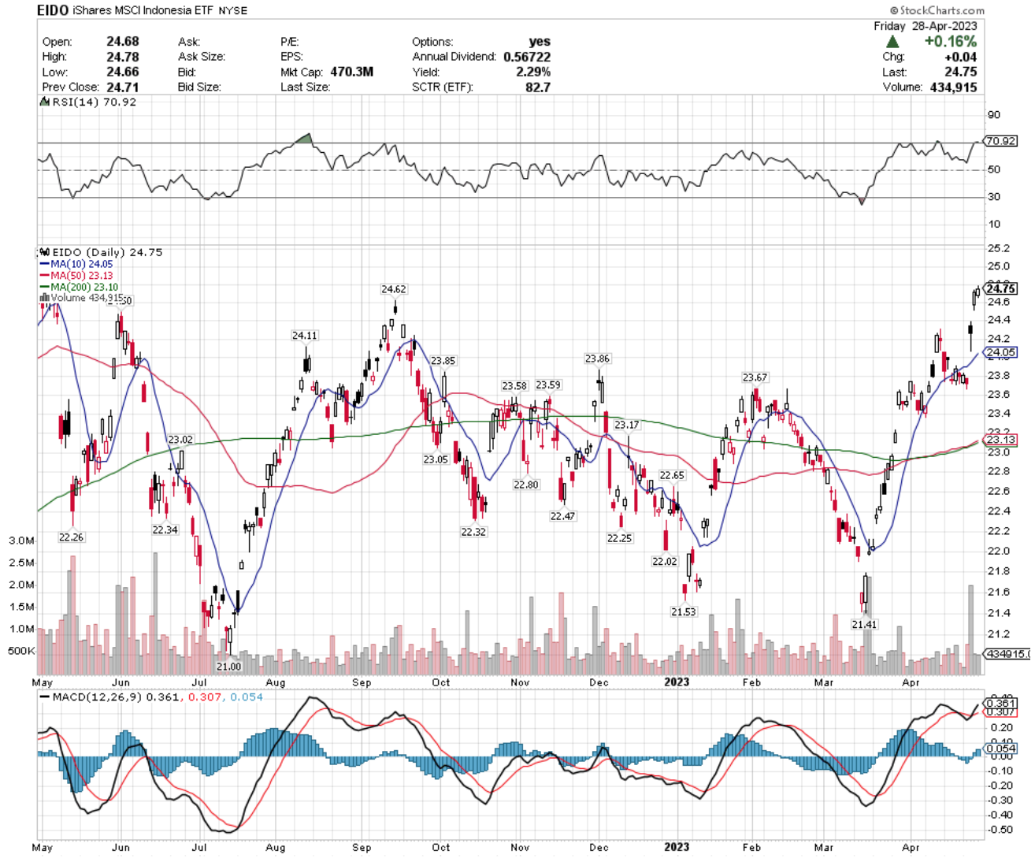Image resolution: width=1035 pixels, height=862 pixels.
Task: Click the 3.0M volume axis label
Action: click(x=22, y=541)
